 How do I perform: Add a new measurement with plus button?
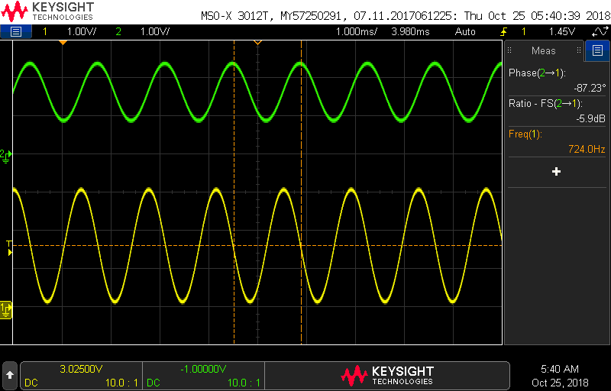(557, 172)
